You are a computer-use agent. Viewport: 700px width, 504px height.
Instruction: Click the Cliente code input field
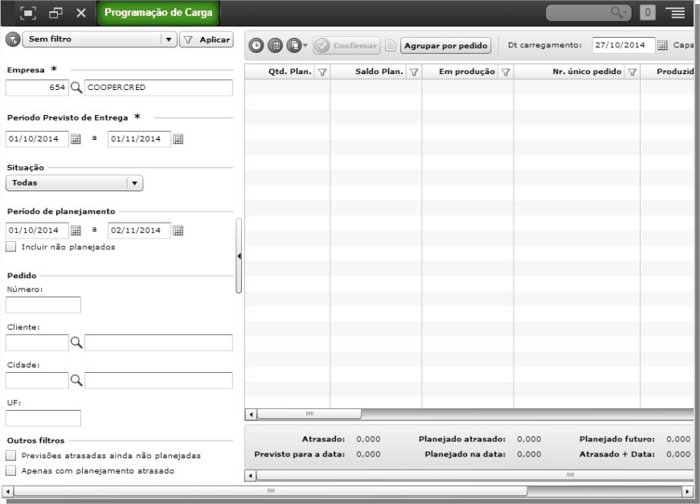click(37, 342)
